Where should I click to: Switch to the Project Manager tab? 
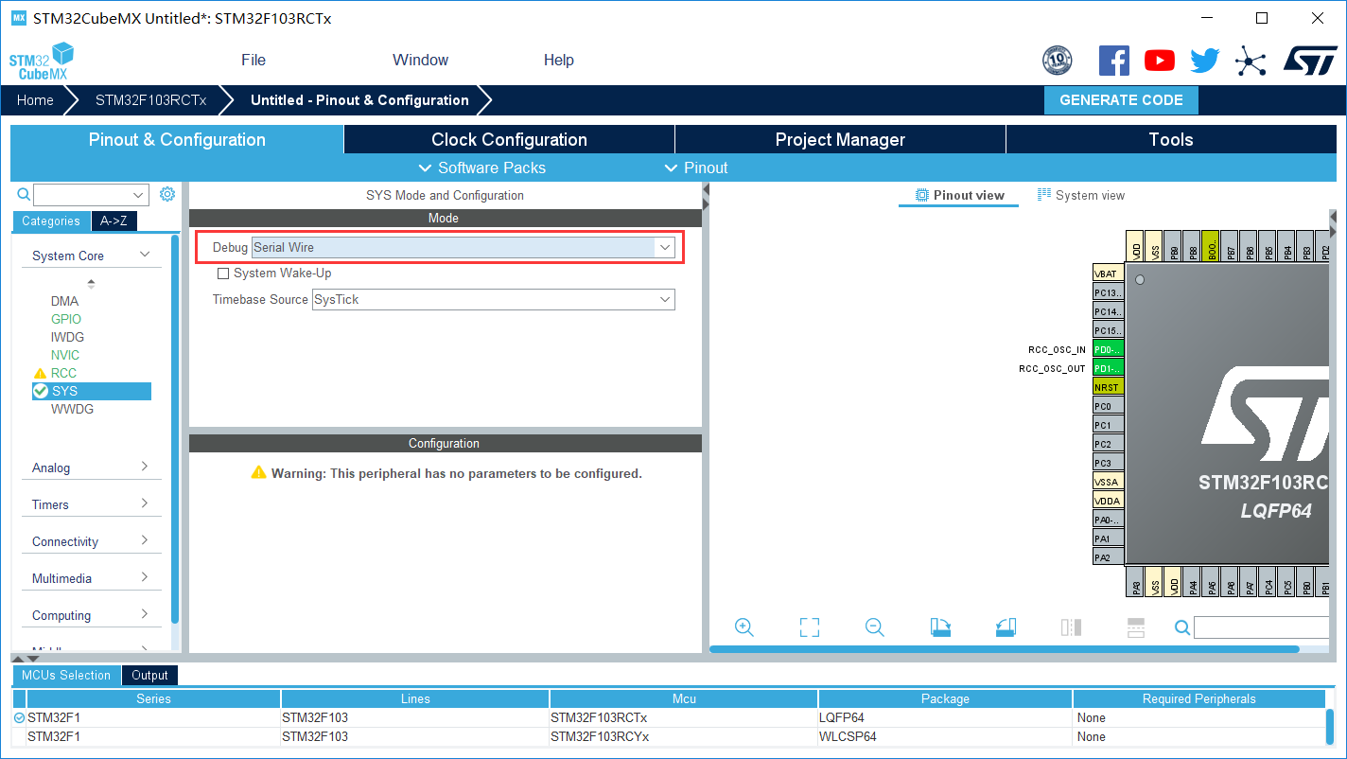[x=840, y=139]
